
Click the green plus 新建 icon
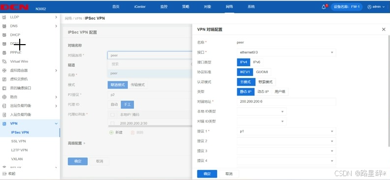111,132
